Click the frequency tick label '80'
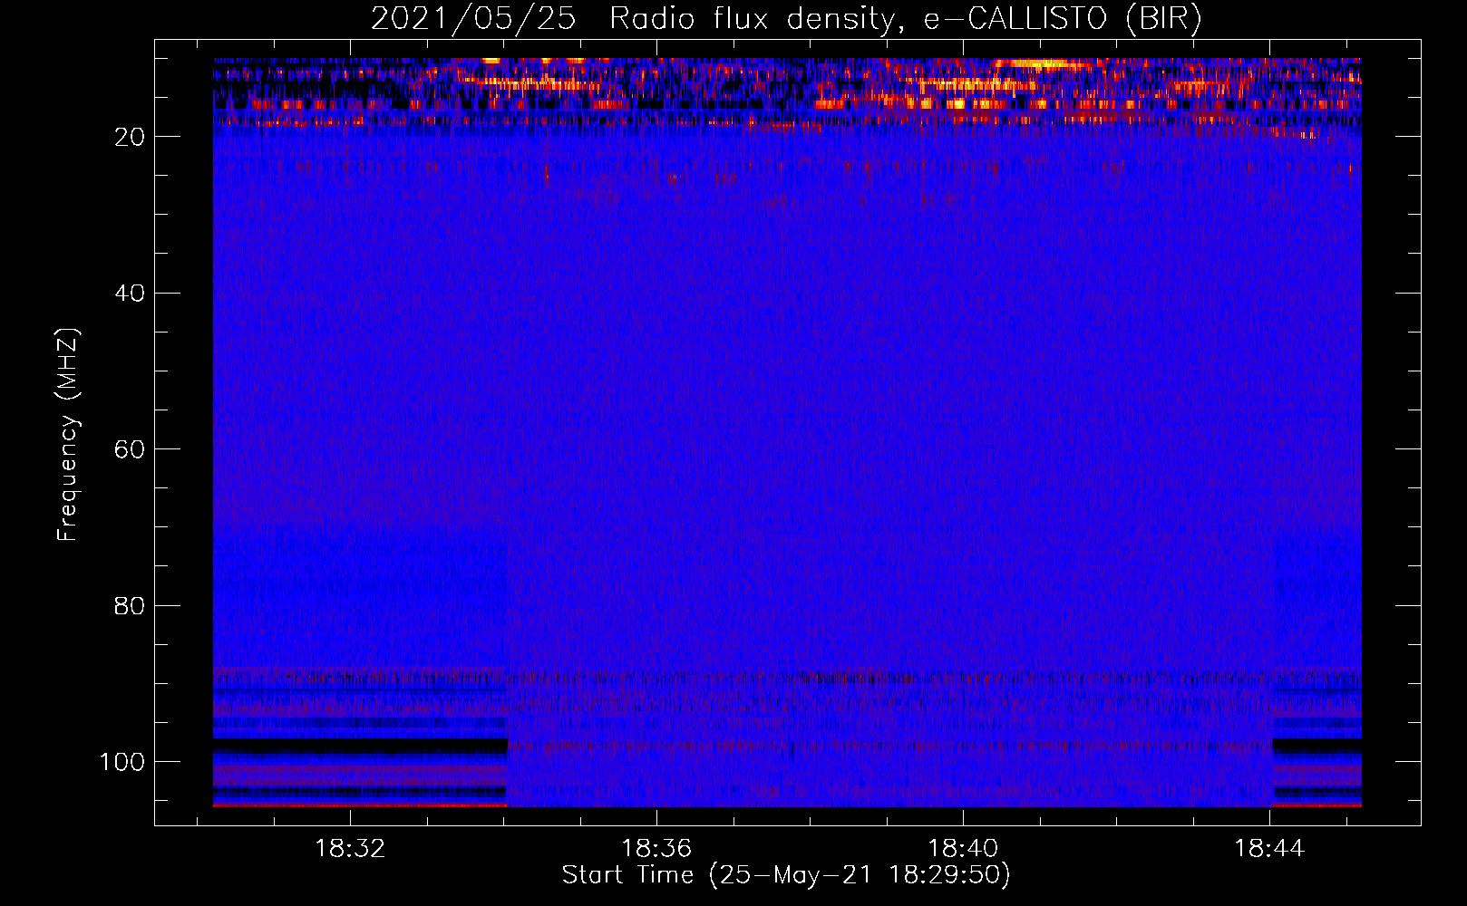 click(x=130, y=606)
